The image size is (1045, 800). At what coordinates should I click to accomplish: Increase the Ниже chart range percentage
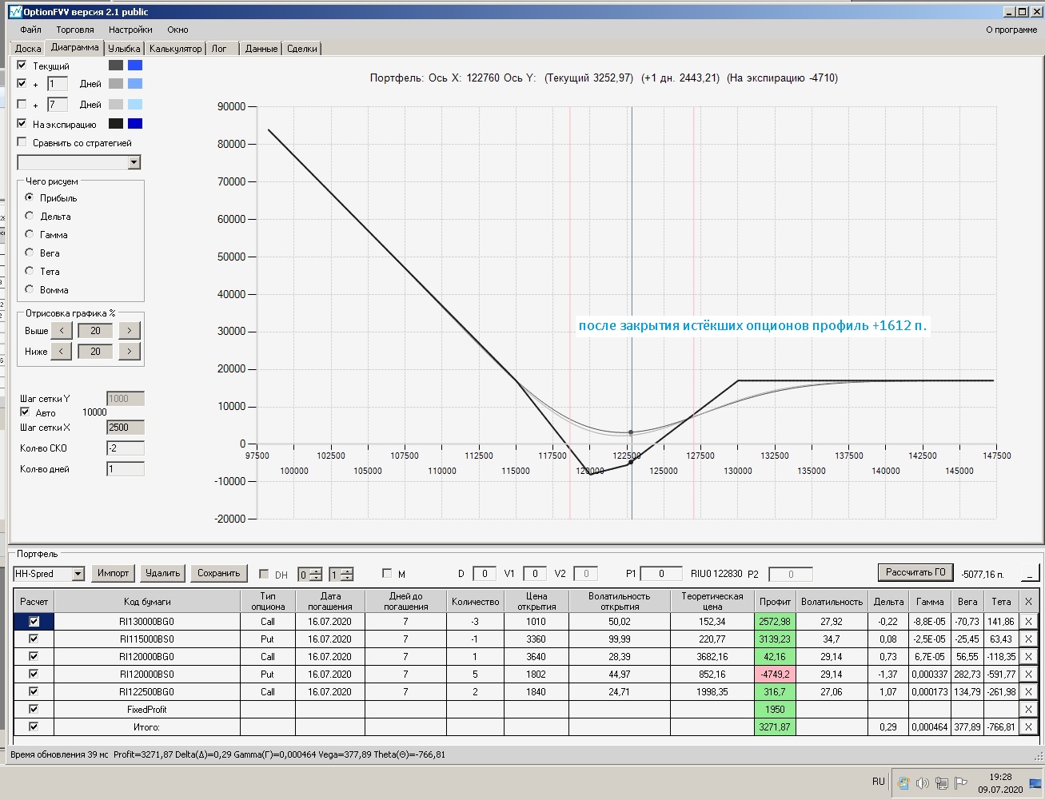[130, 351]
